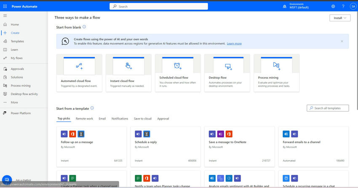
Task: Click the Desktop flow monitor icon
Action: [229, 66]
